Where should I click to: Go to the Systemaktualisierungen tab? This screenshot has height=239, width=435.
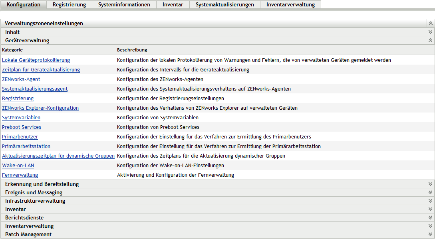224,5
